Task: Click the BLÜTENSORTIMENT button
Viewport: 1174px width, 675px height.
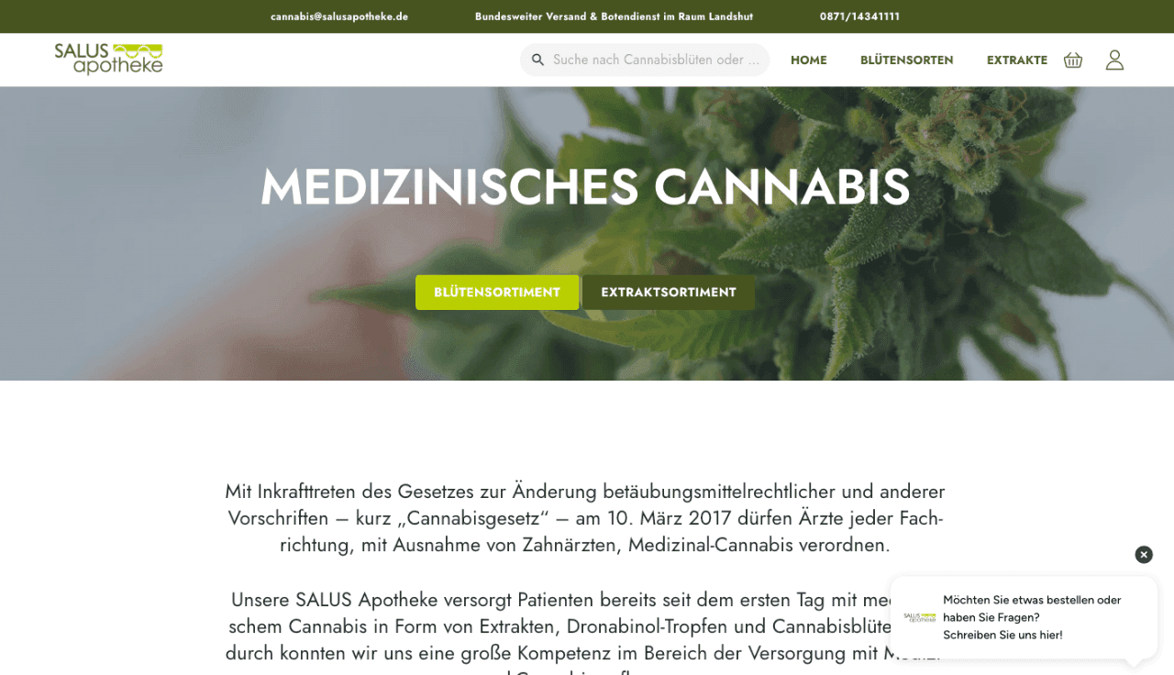Action: [497, 293]
